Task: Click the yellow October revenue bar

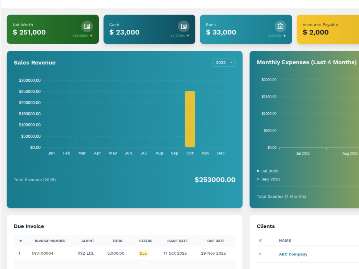Action: coord(190,119)
